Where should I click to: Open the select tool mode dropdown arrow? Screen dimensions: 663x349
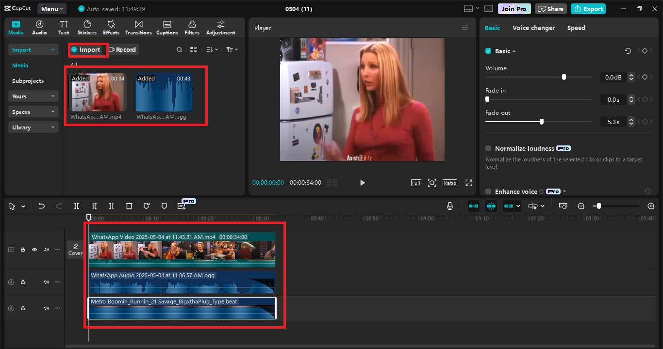coord(23,206)
